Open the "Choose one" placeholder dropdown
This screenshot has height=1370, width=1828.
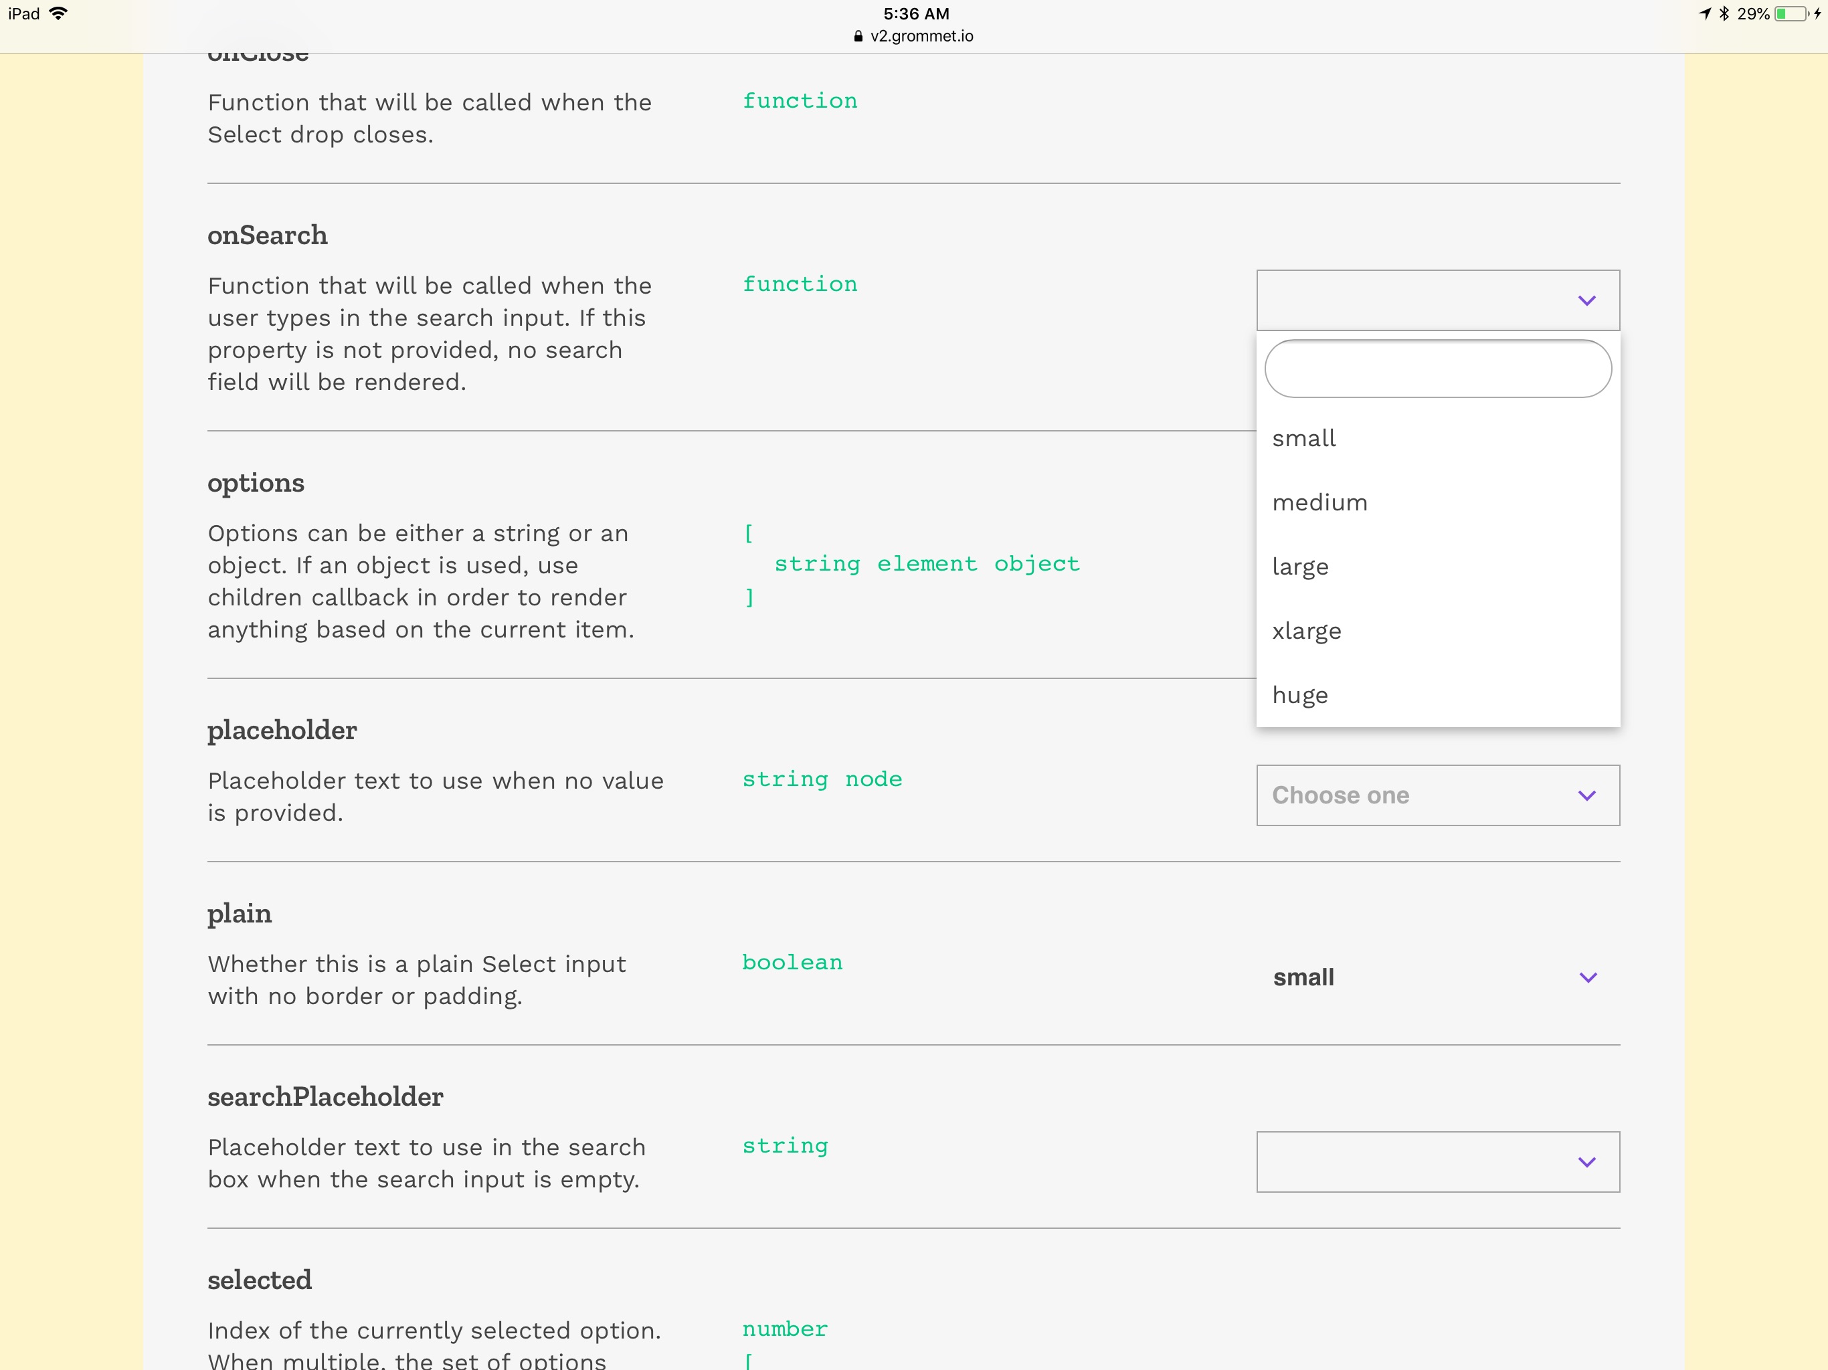[1437, 795]
